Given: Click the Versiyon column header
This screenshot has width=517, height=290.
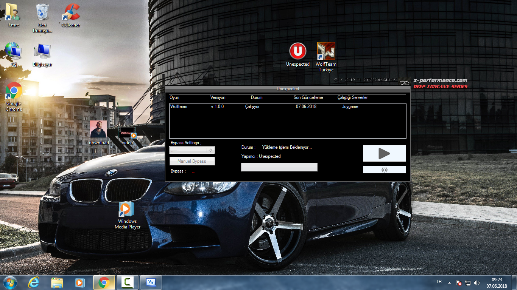Looking at the screenshot, I should pyautogui.click(x=218, y=97).
